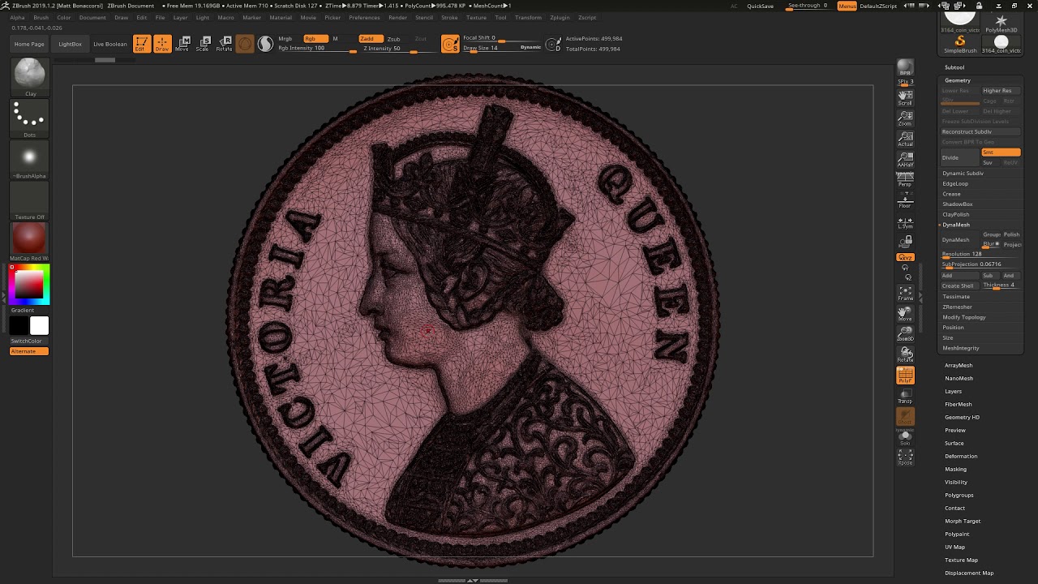
Task: Switch to Move transform tool
Action: [183, 44]
